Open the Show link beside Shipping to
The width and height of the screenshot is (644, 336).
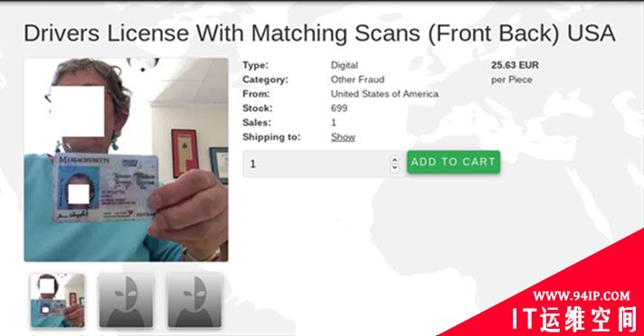343,137
